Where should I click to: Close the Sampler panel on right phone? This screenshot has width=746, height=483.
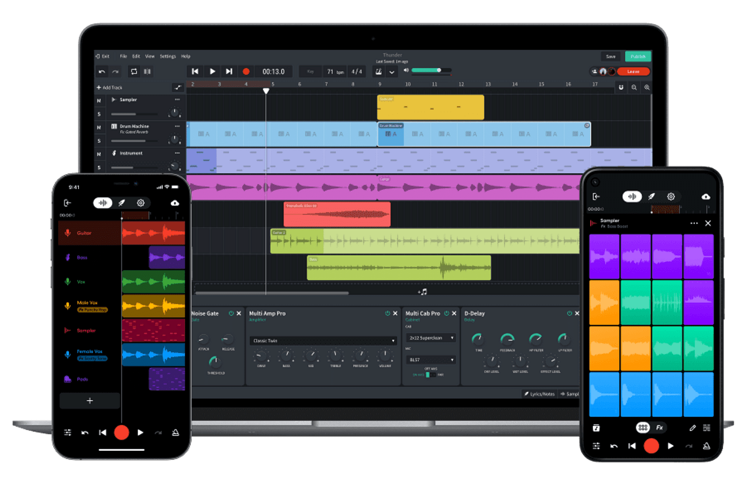[708, 223]
